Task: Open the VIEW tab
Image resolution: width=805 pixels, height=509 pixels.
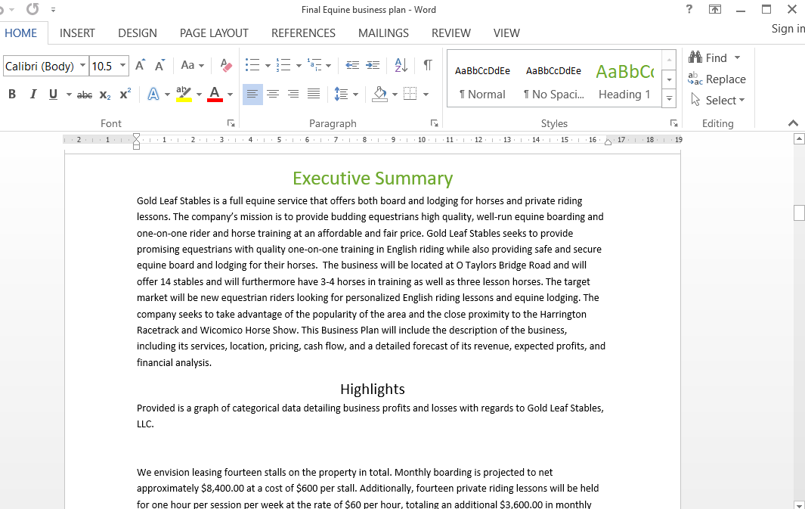Action: coord(506,33)
